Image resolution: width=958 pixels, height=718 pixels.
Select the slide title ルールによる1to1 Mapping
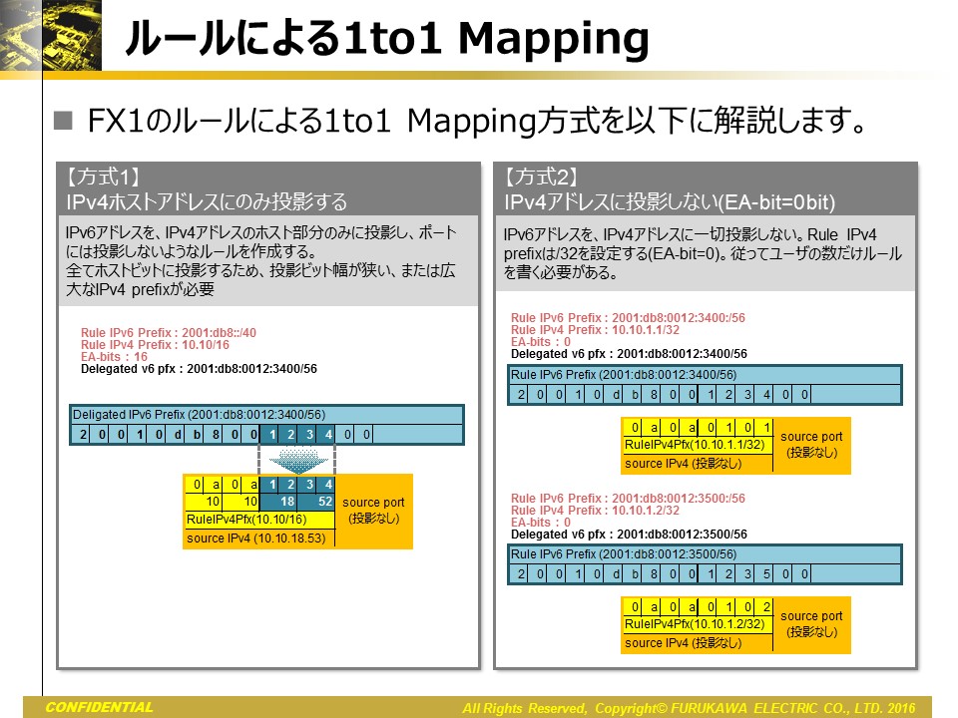(x=386, y=40)
